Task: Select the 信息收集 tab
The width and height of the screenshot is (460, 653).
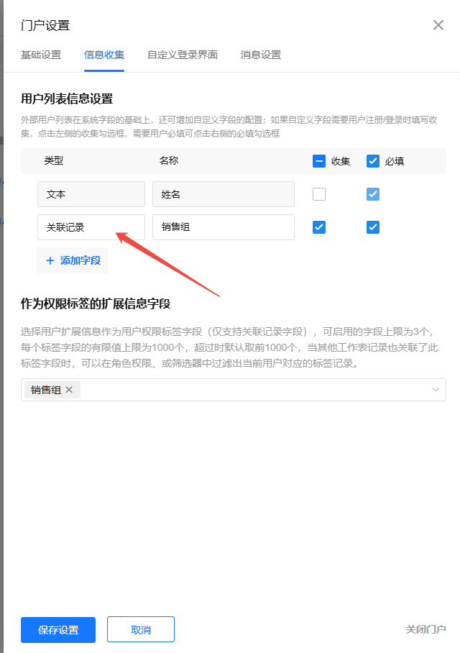Action: 104,55
